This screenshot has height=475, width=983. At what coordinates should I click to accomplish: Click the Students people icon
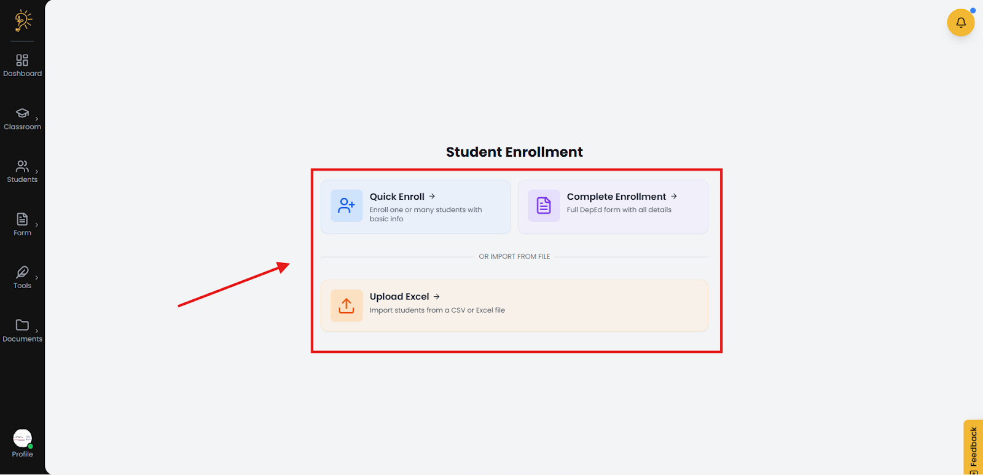coord(22,166)
